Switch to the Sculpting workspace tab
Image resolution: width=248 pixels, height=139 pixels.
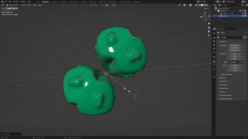[x=54, y=2]
